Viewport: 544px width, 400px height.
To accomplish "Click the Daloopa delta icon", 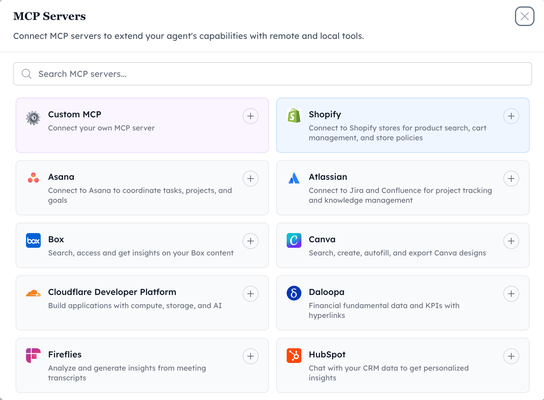I will [x=294, y=293].
